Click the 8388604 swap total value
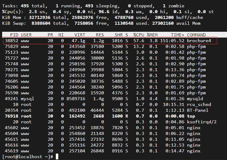 [x=41, y=23]
